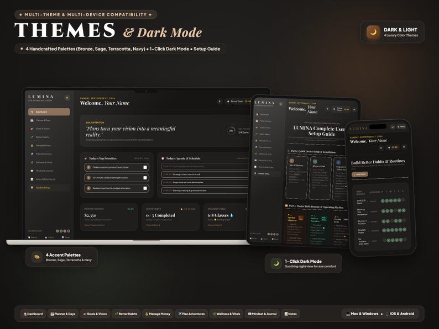Viewport: 439px width, 329px height.
Task: Click the Guide & Setup lightbulb icon on laptop
Action: point(32,188)
